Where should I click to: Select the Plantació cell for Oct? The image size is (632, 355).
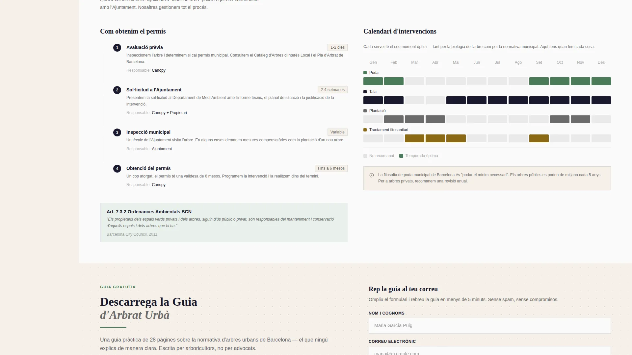point(560,119)
